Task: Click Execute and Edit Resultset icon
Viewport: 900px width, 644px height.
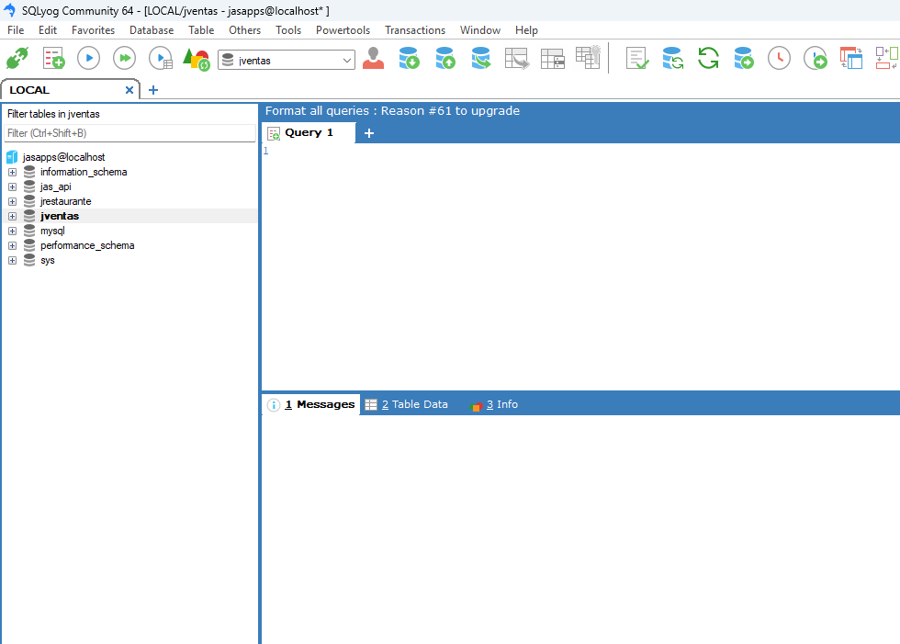Action: [161, 58]
